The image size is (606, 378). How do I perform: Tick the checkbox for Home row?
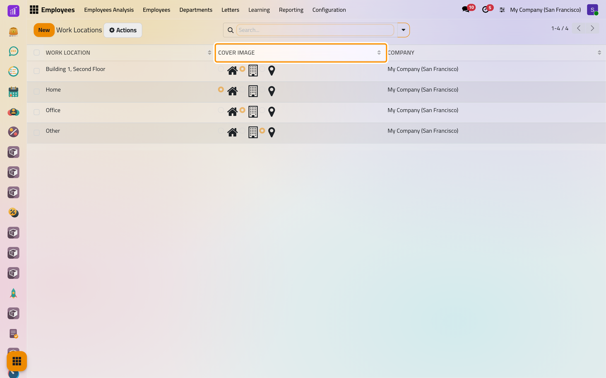click(37, 91)
